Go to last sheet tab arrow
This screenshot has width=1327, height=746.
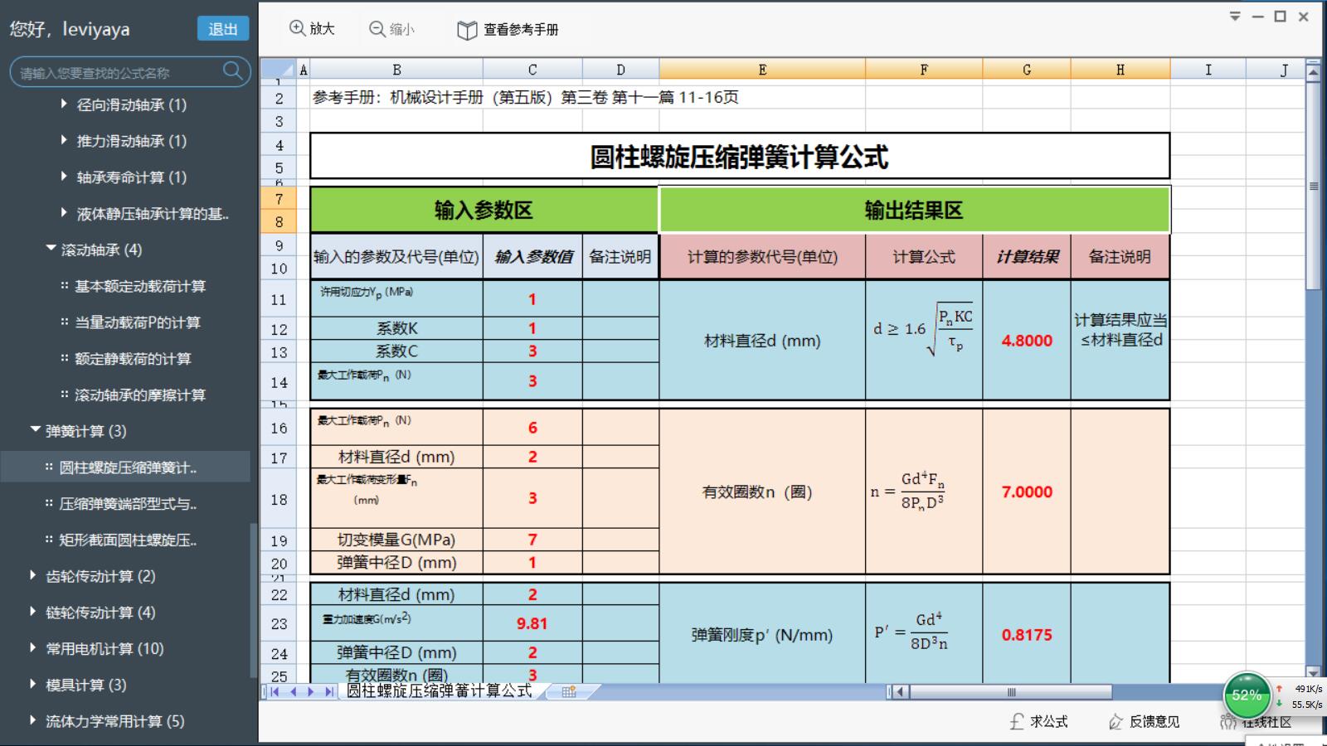(328, 691)
